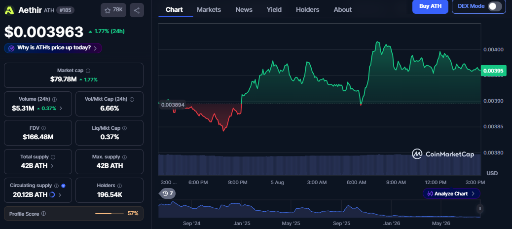Click the volume bars area under the chart
This screenshot has height=229, width=512.
(x=319, y=165)
